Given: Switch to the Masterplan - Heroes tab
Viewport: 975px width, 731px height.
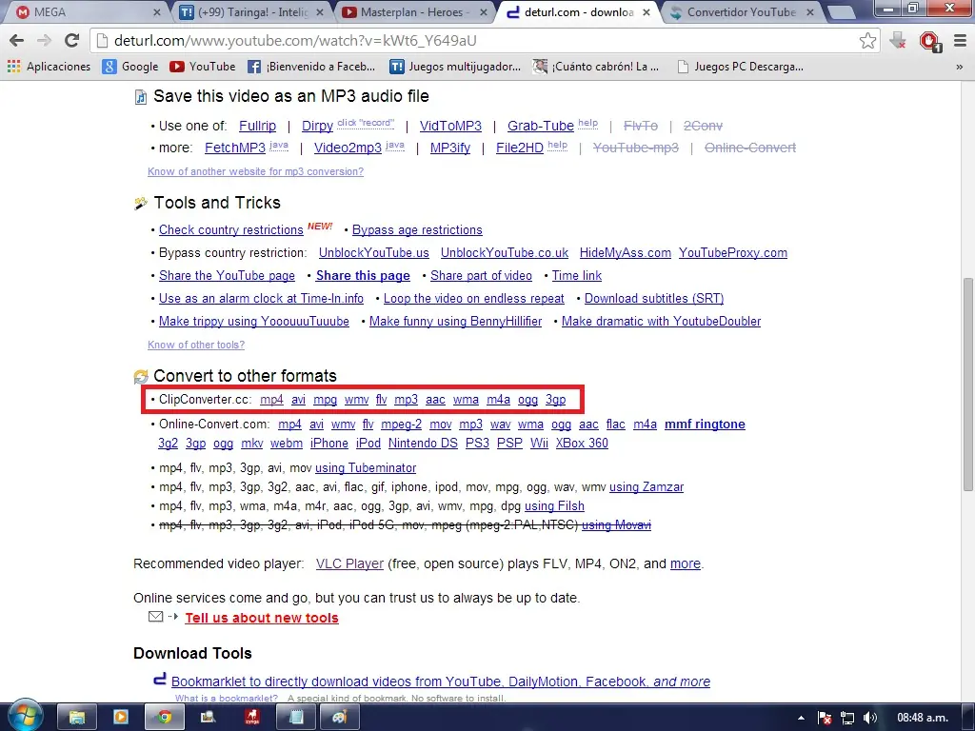Looking at the screenshot, I should pos(413,11).
